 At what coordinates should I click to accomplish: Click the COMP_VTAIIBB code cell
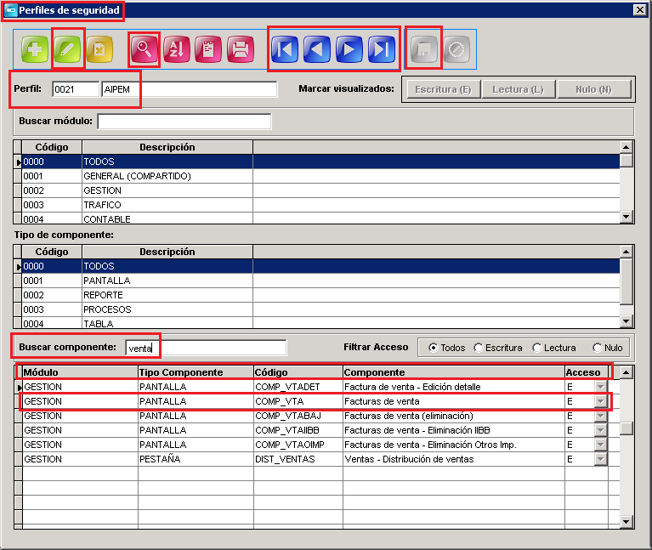pos(298,430)
